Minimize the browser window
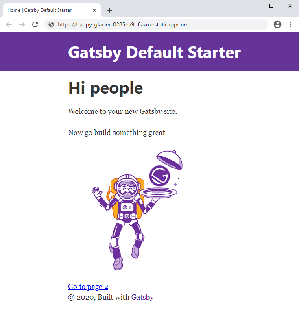 pos(253,6)
